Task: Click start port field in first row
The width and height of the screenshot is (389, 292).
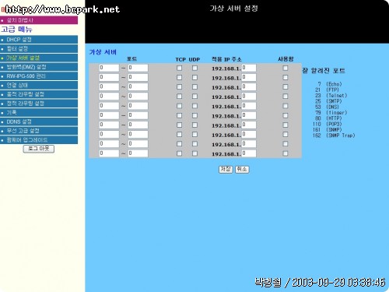Action: pyautogui.click(x=109, y=68)
